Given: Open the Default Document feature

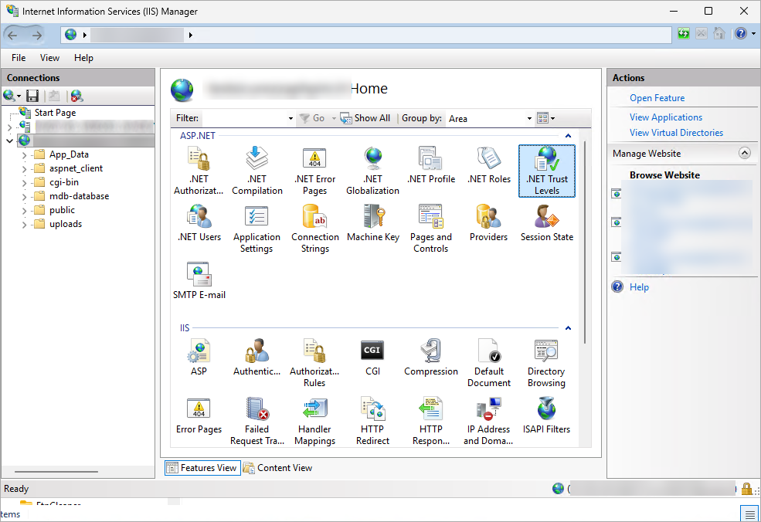Looking at the screenshot, I should [x=489, y=363].
